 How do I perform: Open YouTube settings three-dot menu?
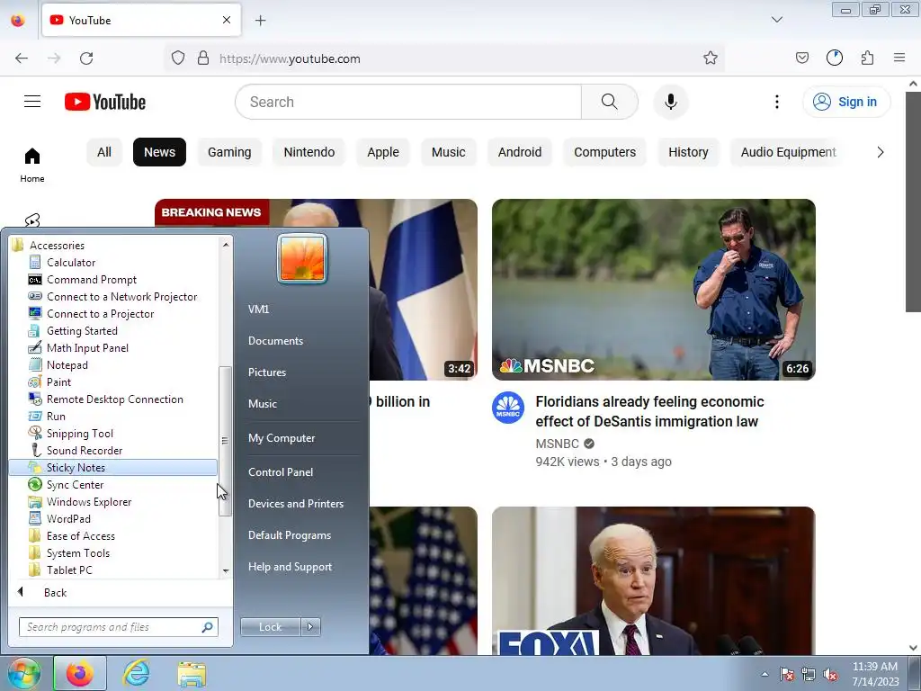[x=776, y=102]
